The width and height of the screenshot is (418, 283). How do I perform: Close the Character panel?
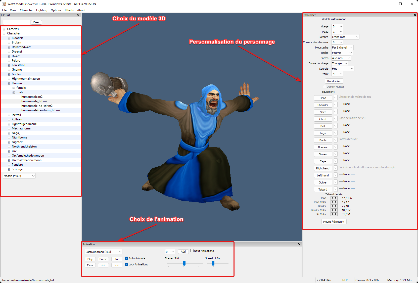point(415,15)
